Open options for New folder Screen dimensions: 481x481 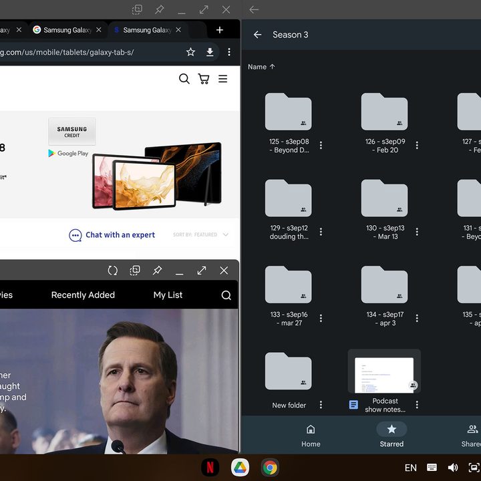tap(321, 405)
